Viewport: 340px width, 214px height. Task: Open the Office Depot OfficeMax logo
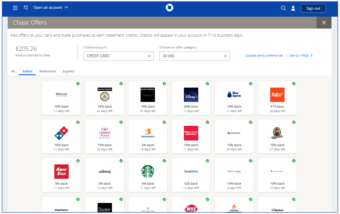tap(191, 133)
